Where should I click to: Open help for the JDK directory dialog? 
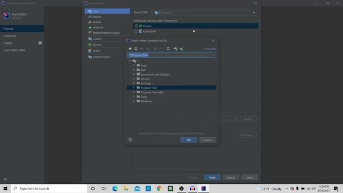130,140
